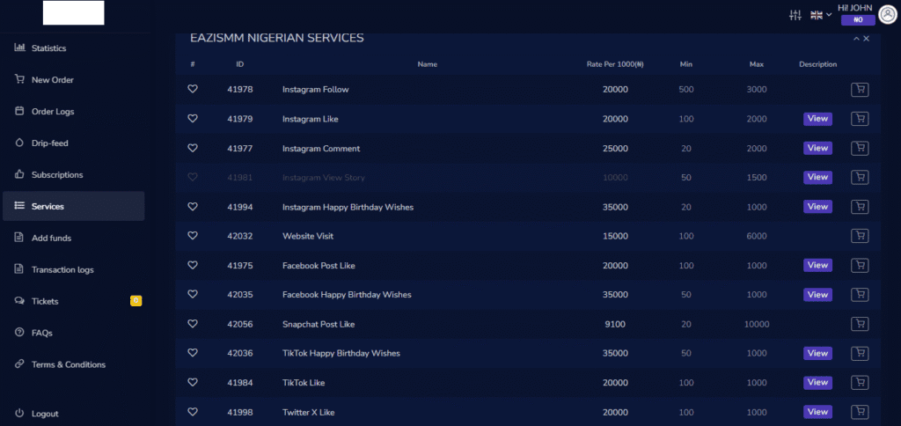Favorite Twitter X Like service
Image resolution: width=901 pixels, height=426 pixels.
[193, 412]
